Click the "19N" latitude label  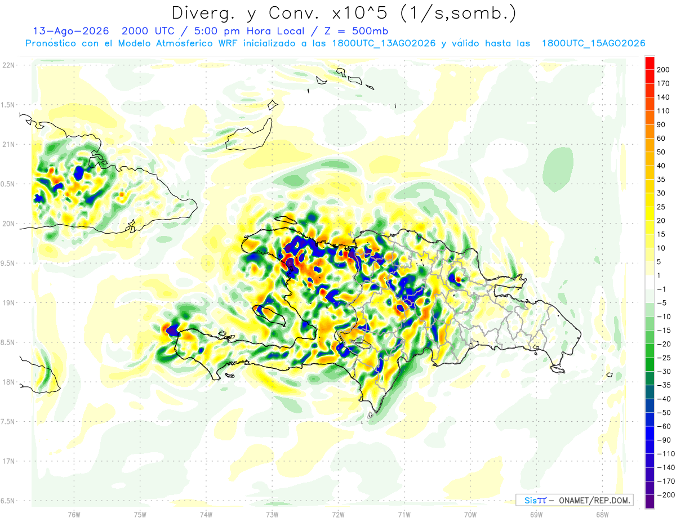point(8,303)
